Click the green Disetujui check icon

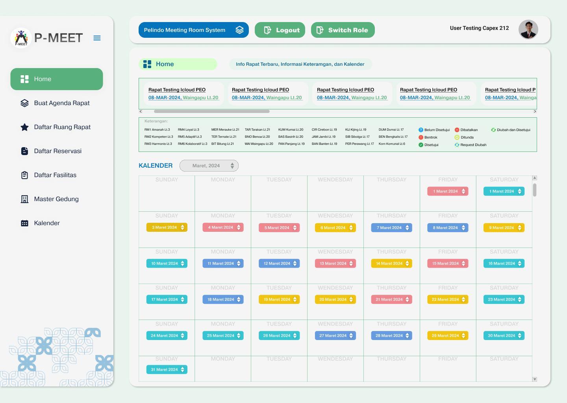point(421,145)
